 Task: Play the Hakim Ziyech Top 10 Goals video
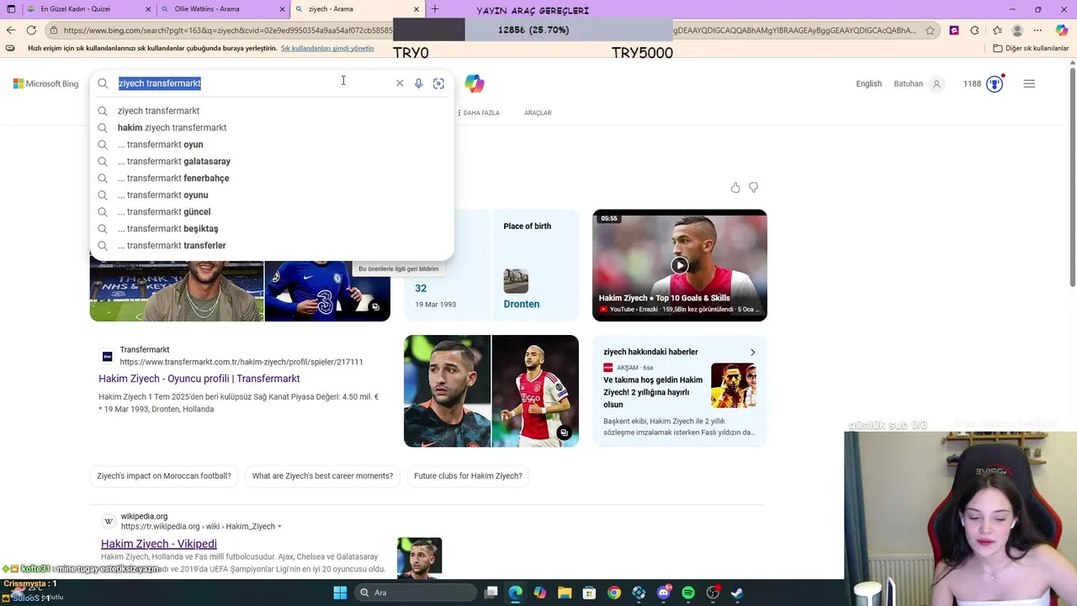pyautogui.click(x=679, y=265)
